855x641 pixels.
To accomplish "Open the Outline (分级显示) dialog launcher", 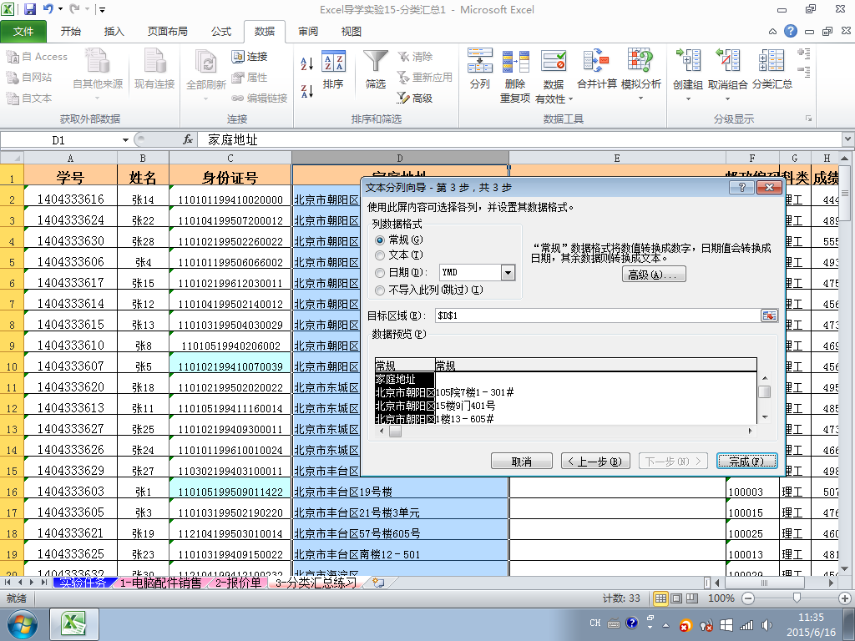I will click(x=808, y=119).
